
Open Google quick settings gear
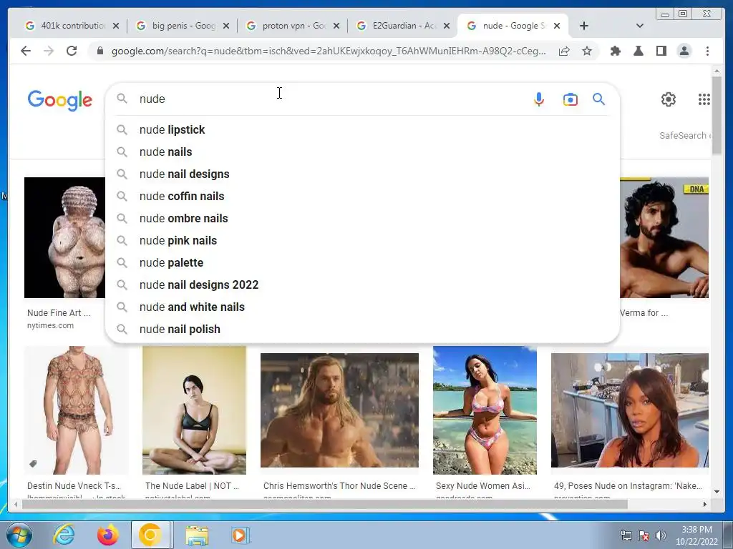[x=669, y=99]
